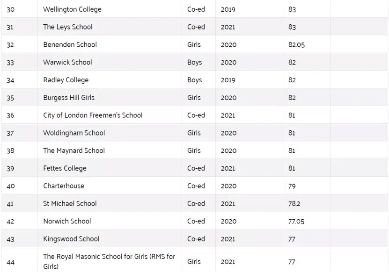Select the Warwick School name cell

(67, 62)
